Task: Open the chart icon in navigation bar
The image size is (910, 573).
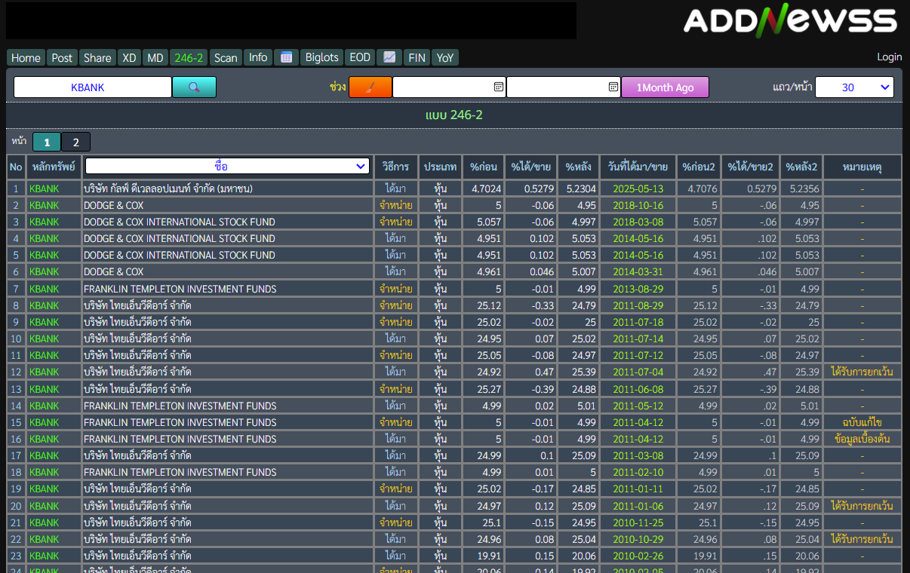Action: point(389,57)
